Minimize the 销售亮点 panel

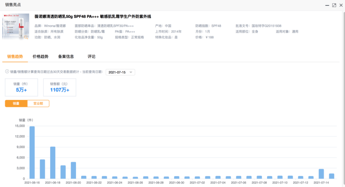(327, 5)
